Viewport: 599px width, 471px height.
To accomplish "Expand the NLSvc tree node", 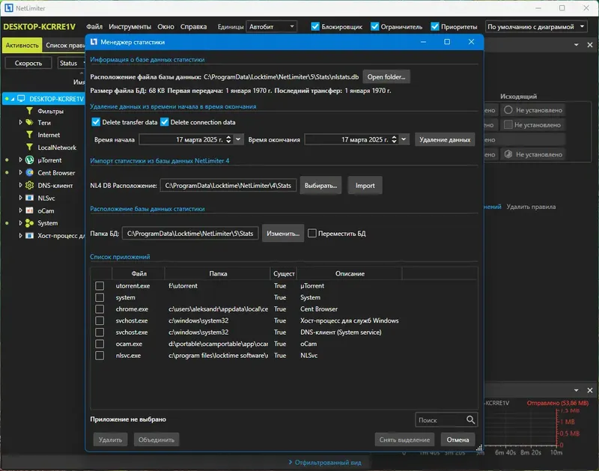I will click(x=20, y=198).
